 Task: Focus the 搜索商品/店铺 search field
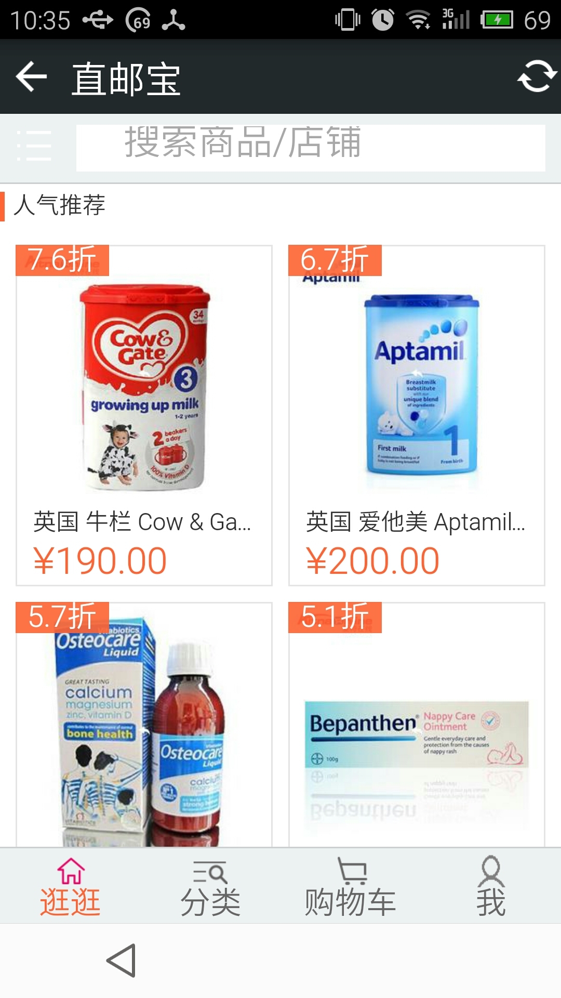311,148
